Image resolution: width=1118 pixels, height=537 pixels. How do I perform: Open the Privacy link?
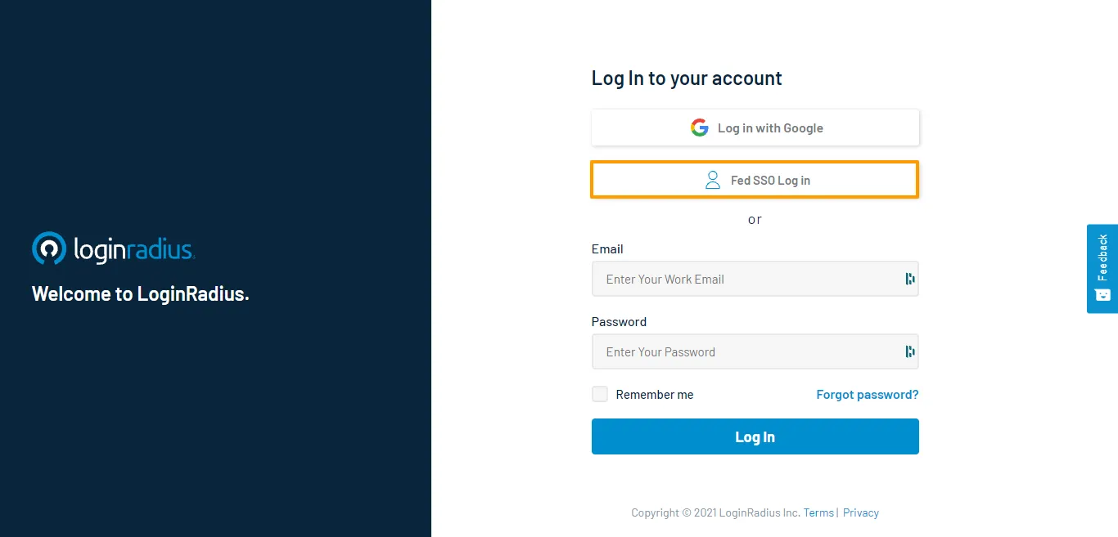(x=860, y=512)
